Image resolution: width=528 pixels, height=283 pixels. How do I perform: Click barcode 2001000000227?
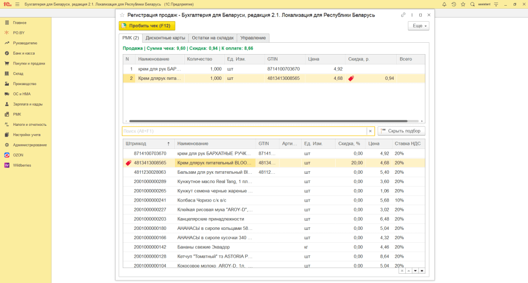(x=150, y=209)
